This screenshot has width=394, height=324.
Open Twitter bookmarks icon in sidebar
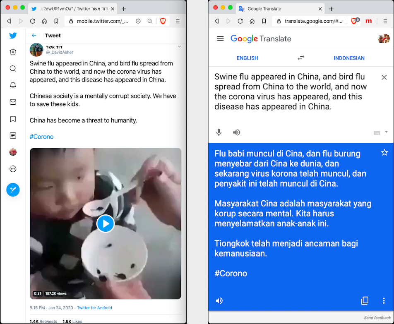13,119
